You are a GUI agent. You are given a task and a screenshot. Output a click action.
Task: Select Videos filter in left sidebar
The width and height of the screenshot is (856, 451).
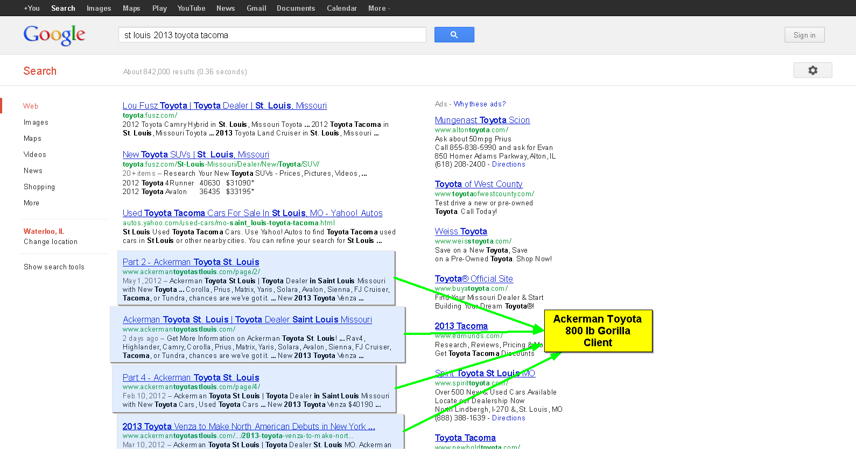point(35,154)
